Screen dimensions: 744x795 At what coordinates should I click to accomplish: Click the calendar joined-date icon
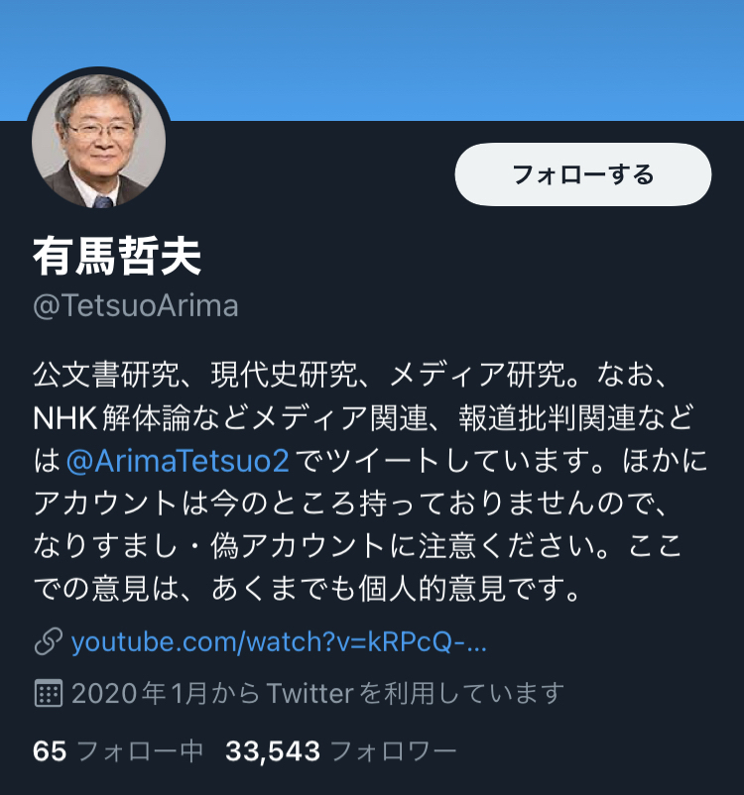(49, 693)
